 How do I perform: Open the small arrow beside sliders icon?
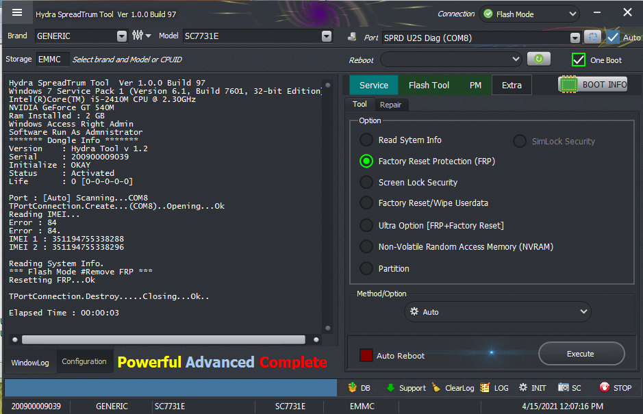pos(149,36)
